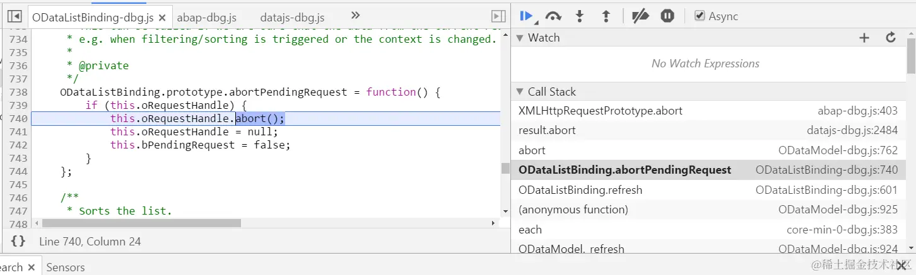
Task: Open core-min-0-dbg.js:383 source link
Action: [842, 230]
